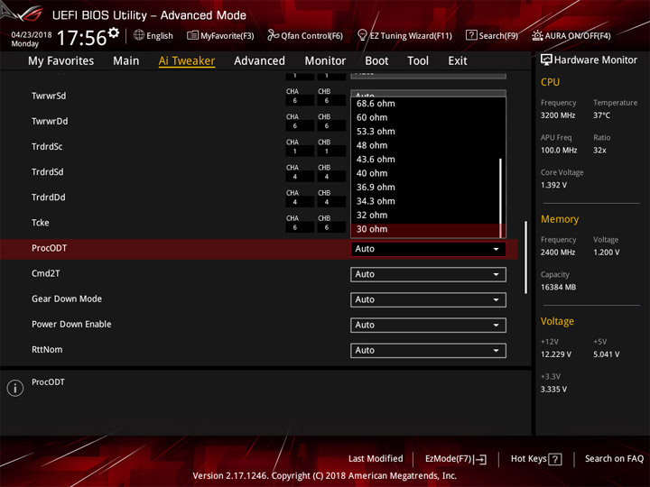
Task: Click the 17:56 clock display
Action: [81, 38]
